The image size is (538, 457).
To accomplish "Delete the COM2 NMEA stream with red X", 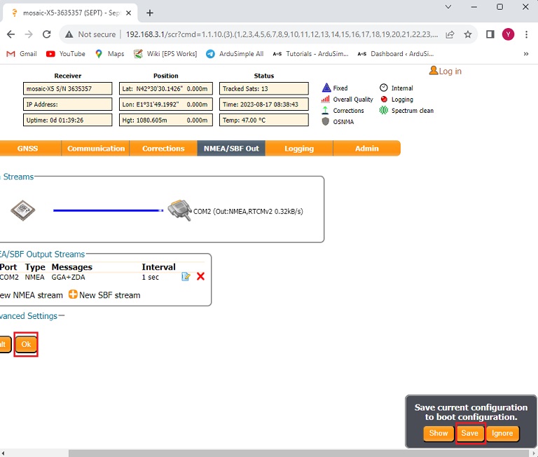I will point(200,277).
